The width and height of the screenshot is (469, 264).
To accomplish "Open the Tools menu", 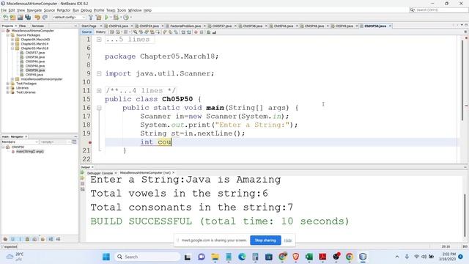I will [x=122, y=10].
